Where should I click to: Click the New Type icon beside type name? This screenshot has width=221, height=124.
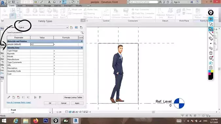click(72, 27)
